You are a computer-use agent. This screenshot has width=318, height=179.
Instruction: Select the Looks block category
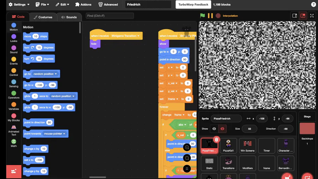point(13,38)
